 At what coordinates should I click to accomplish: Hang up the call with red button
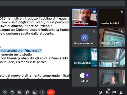tap(51, 92)
